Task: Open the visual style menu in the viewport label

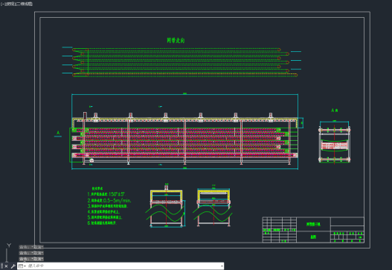Action: pyautogui.click(x=24, y=4)
